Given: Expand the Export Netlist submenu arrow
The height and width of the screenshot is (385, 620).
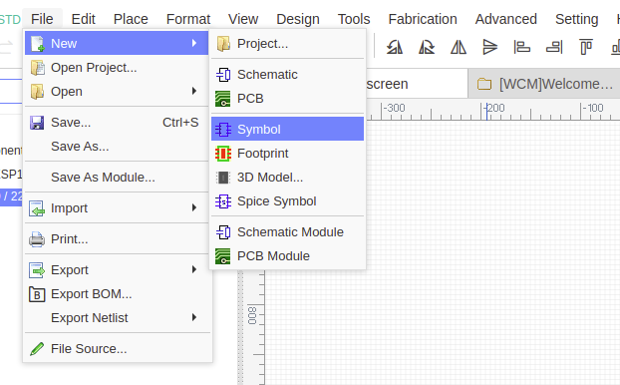Looking at the screenshot, I should (193, 317).
